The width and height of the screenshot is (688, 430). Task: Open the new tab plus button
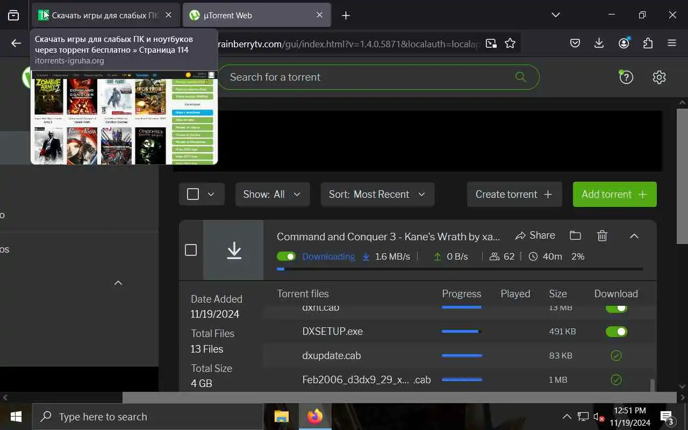(x=346, y=16)
